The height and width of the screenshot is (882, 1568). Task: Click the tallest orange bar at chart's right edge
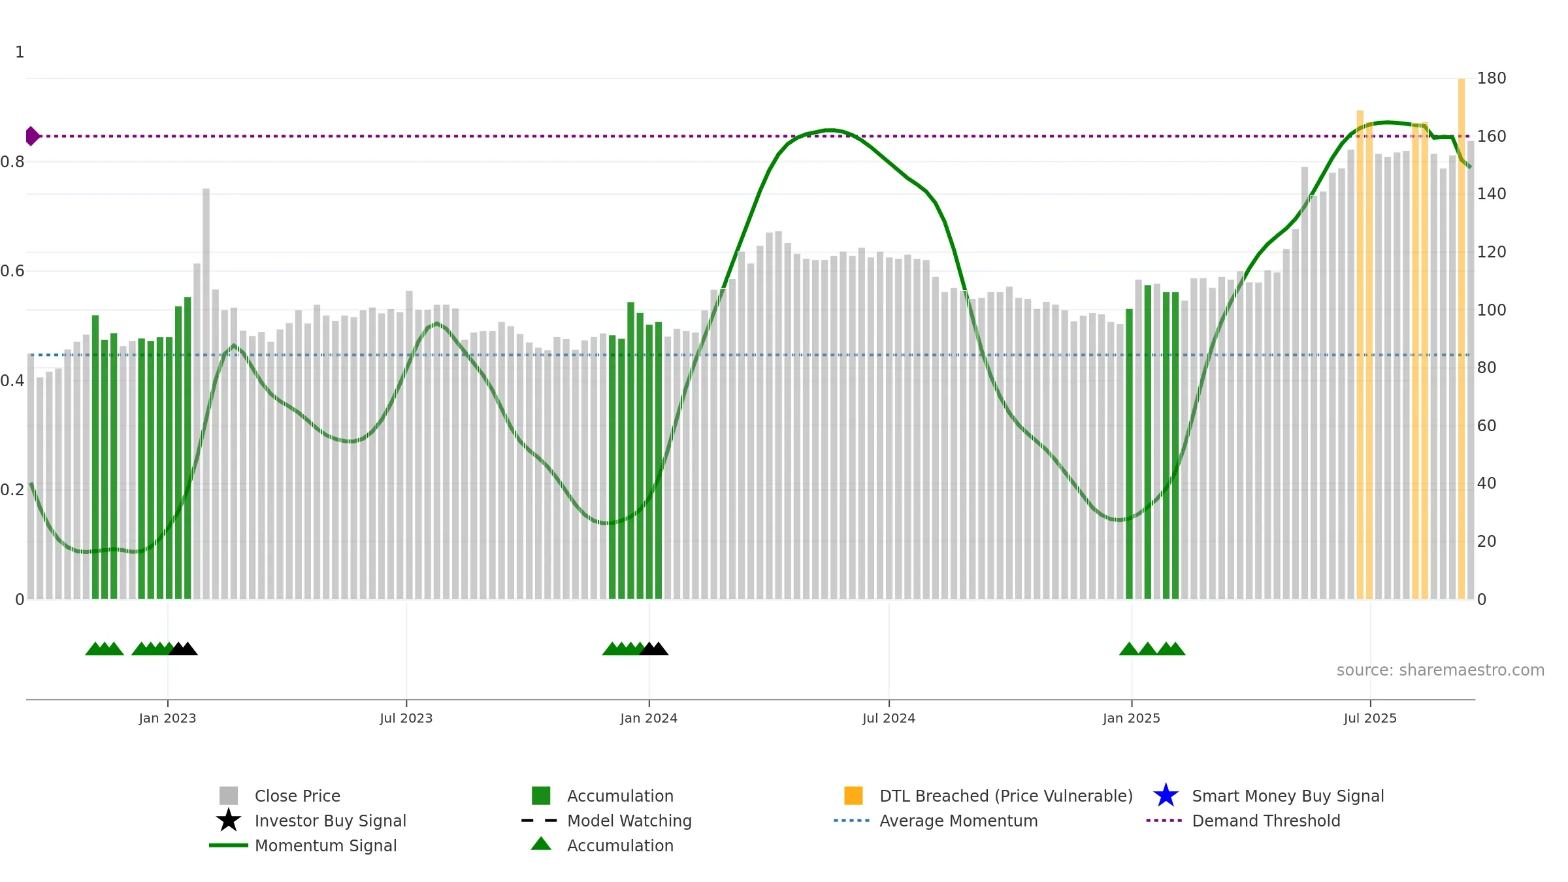[1462, 338]
